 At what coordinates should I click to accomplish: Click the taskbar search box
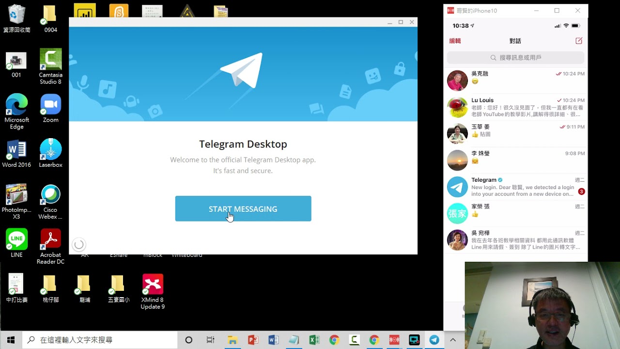pos(100,340)
